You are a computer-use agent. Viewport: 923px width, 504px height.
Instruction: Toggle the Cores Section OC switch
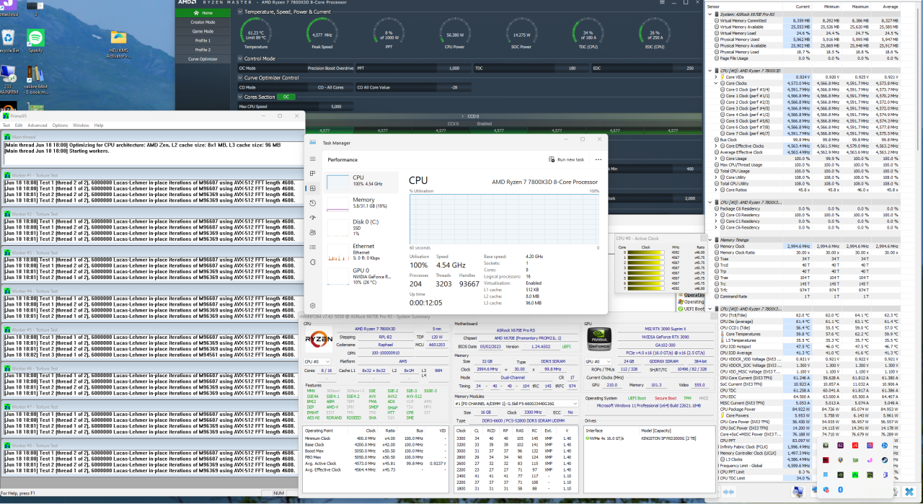tap(286, 97)
